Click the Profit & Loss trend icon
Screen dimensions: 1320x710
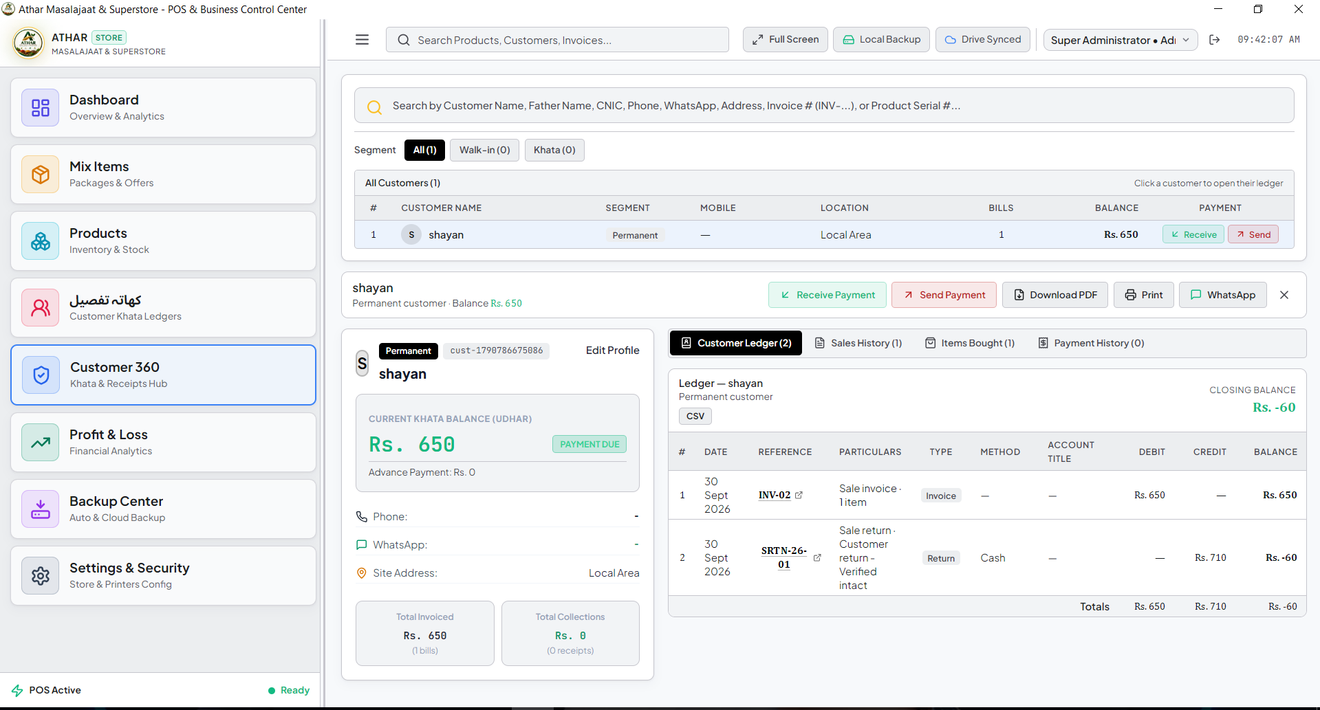coord(41,443)
